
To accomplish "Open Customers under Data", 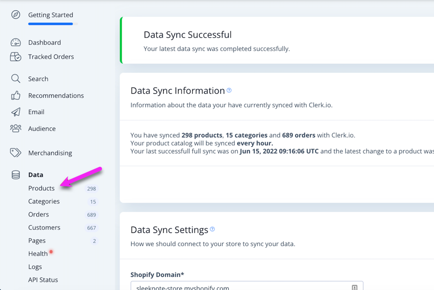I will [x=44, y=228].
